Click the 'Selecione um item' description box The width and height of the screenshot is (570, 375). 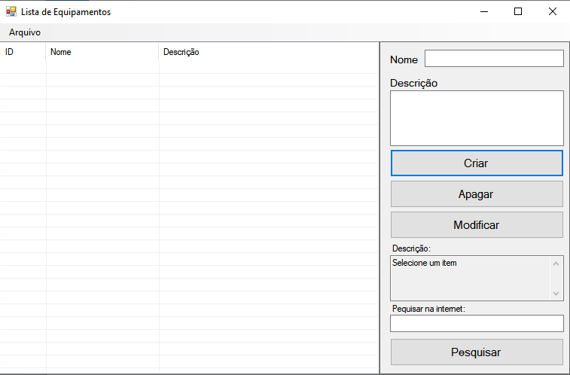pos(470,278)
